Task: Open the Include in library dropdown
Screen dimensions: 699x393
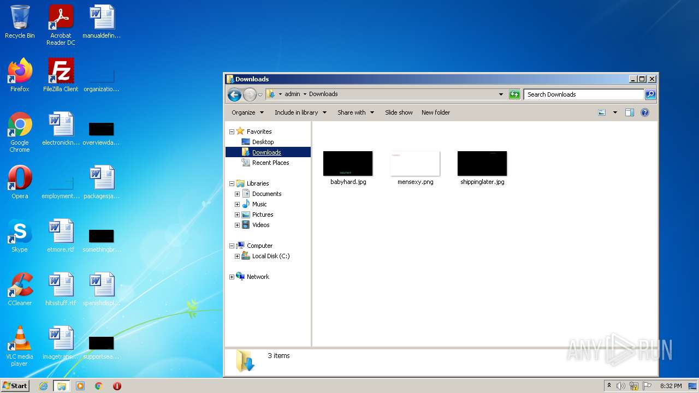Action: pos(300,112)
